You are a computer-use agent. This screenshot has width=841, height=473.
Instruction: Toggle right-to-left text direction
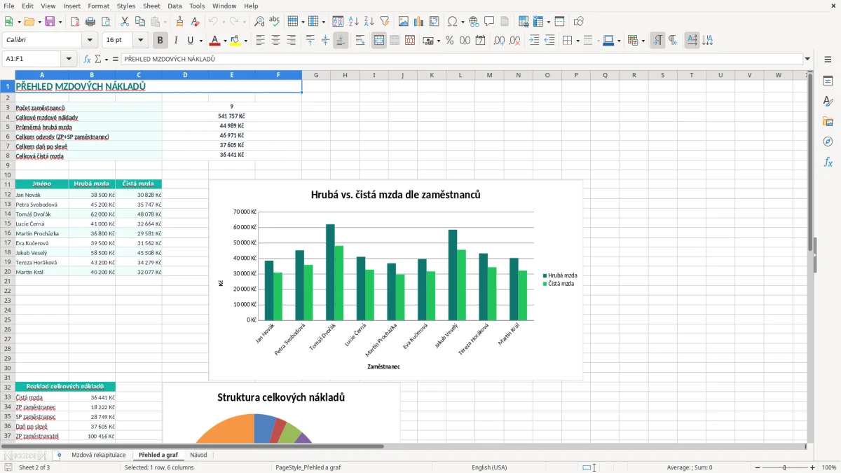672,41
